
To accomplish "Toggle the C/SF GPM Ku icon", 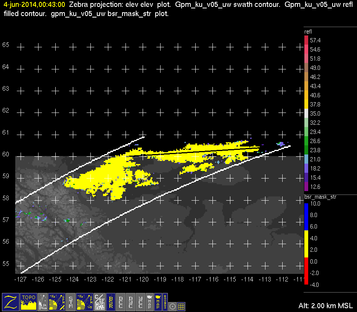I will [x=100, y=301].
